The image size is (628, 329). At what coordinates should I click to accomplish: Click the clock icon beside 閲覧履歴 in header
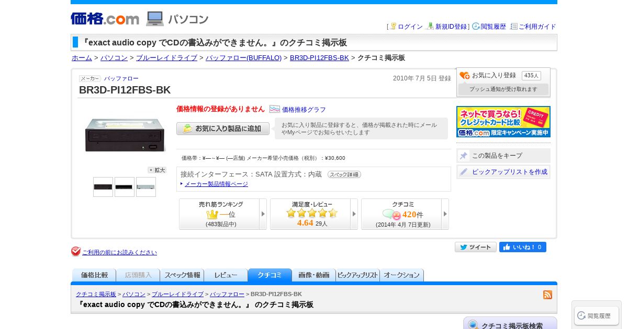tap(476, 26)
